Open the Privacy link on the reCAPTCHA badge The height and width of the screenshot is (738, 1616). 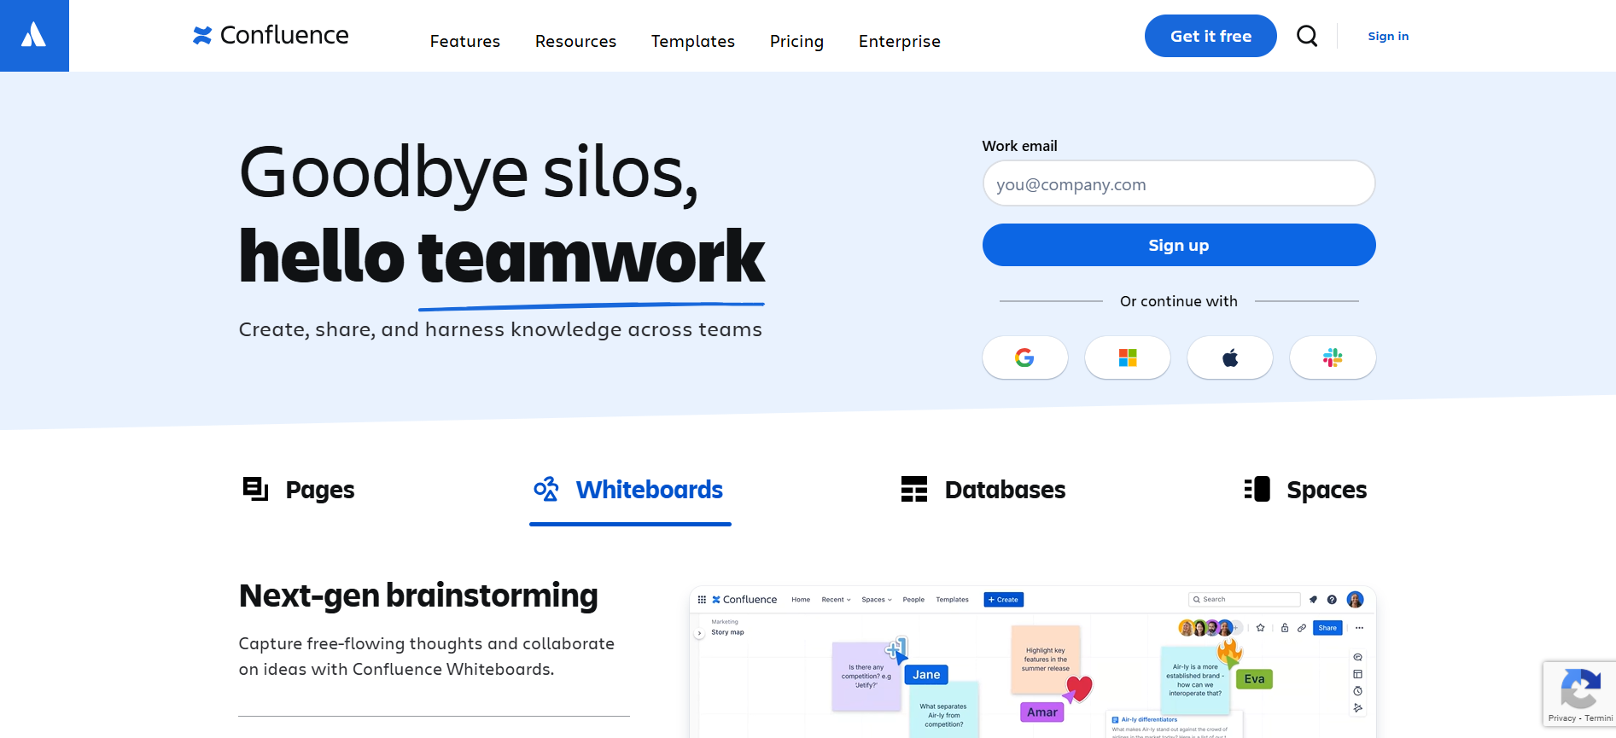pos(1562,718)
